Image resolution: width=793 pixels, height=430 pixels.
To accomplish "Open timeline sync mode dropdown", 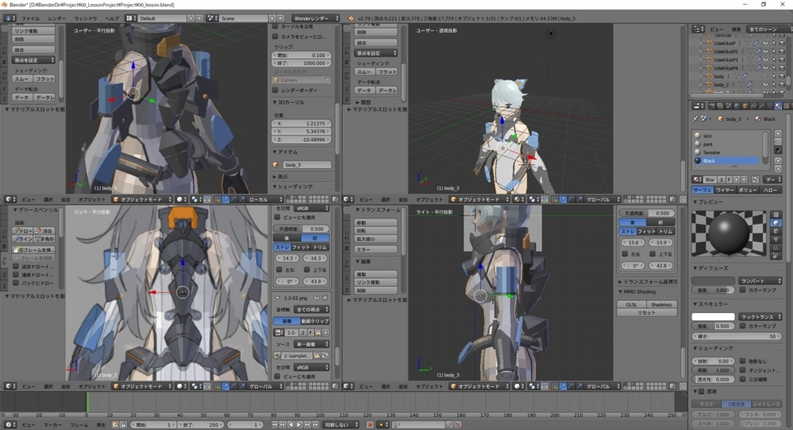I will point(341,425).
